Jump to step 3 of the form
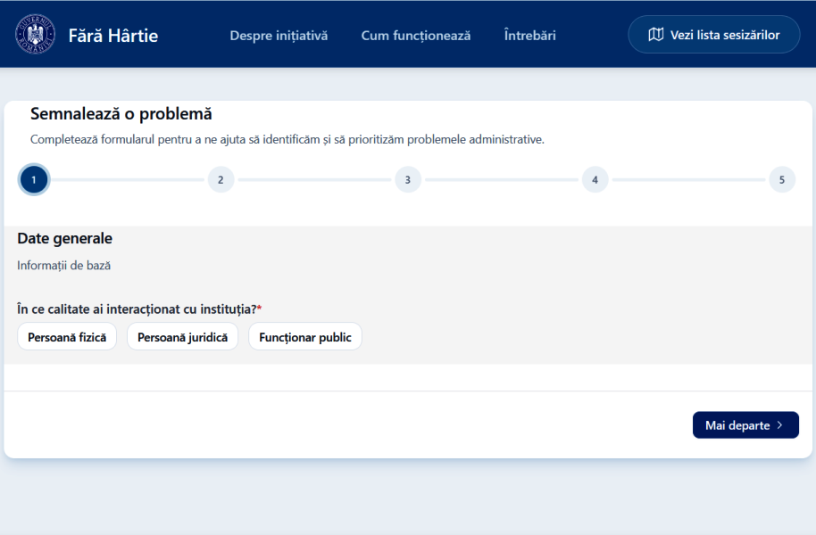Viewport: 816px width, 535px height. pos(408,179)
